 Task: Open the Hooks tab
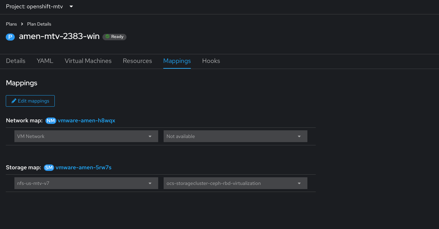click(211, 61)
